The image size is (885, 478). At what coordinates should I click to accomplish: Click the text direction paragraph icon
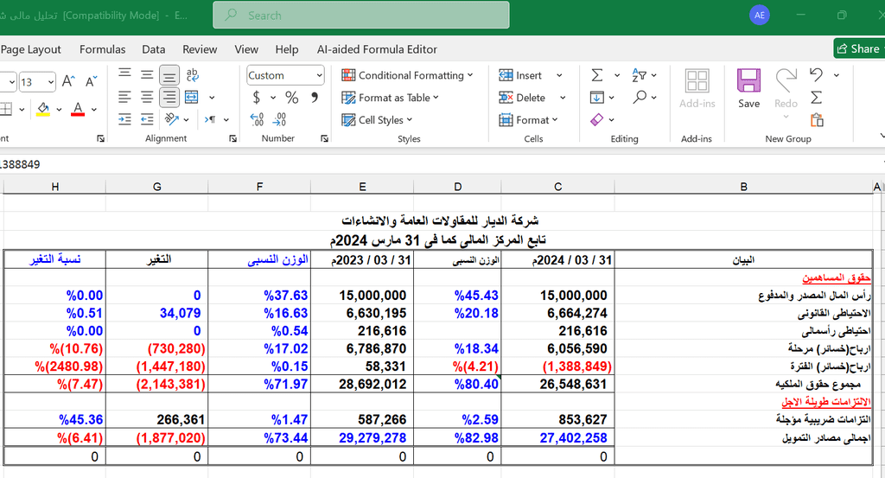pyautogui.click(x=210, y=119)
